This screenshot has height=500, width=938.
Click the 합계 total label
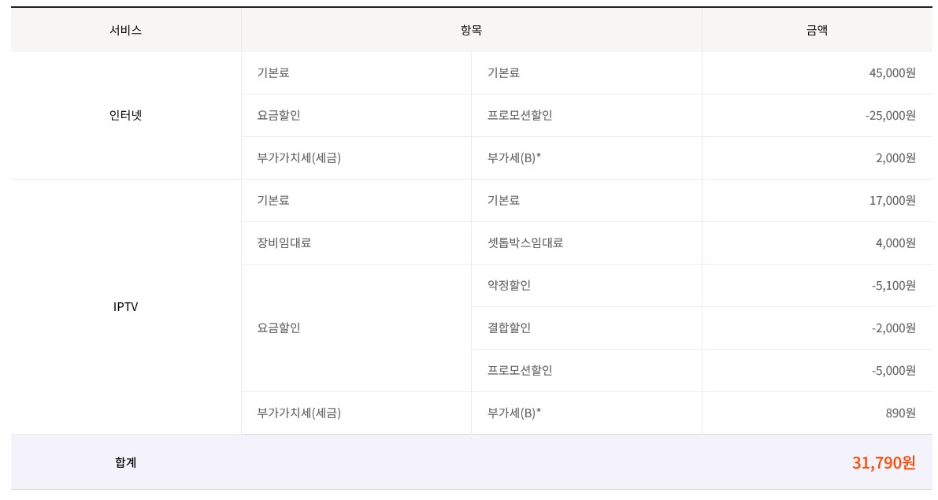[126, 462]
